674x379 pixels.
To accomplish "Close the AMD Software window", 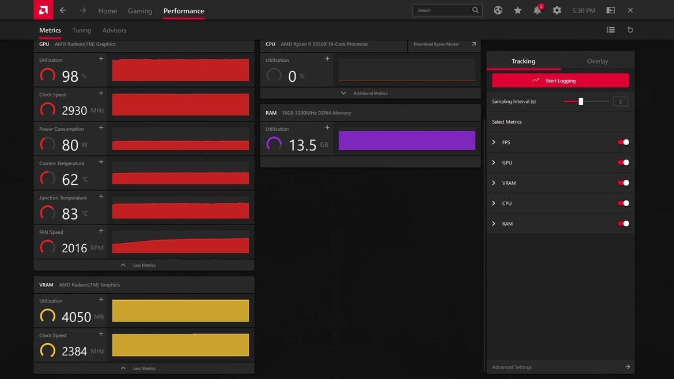I will pyautogui.click(x=630, y=10).
